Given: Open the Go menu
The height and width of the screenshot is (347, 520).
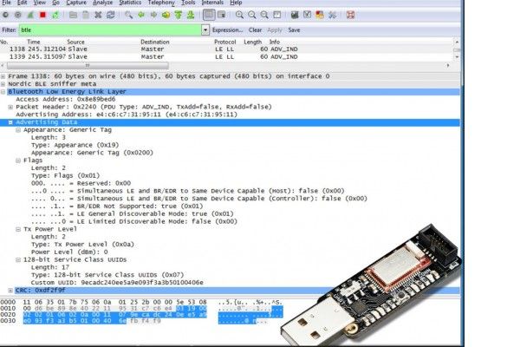Looking at the screenshot, I should coord(55,3).
